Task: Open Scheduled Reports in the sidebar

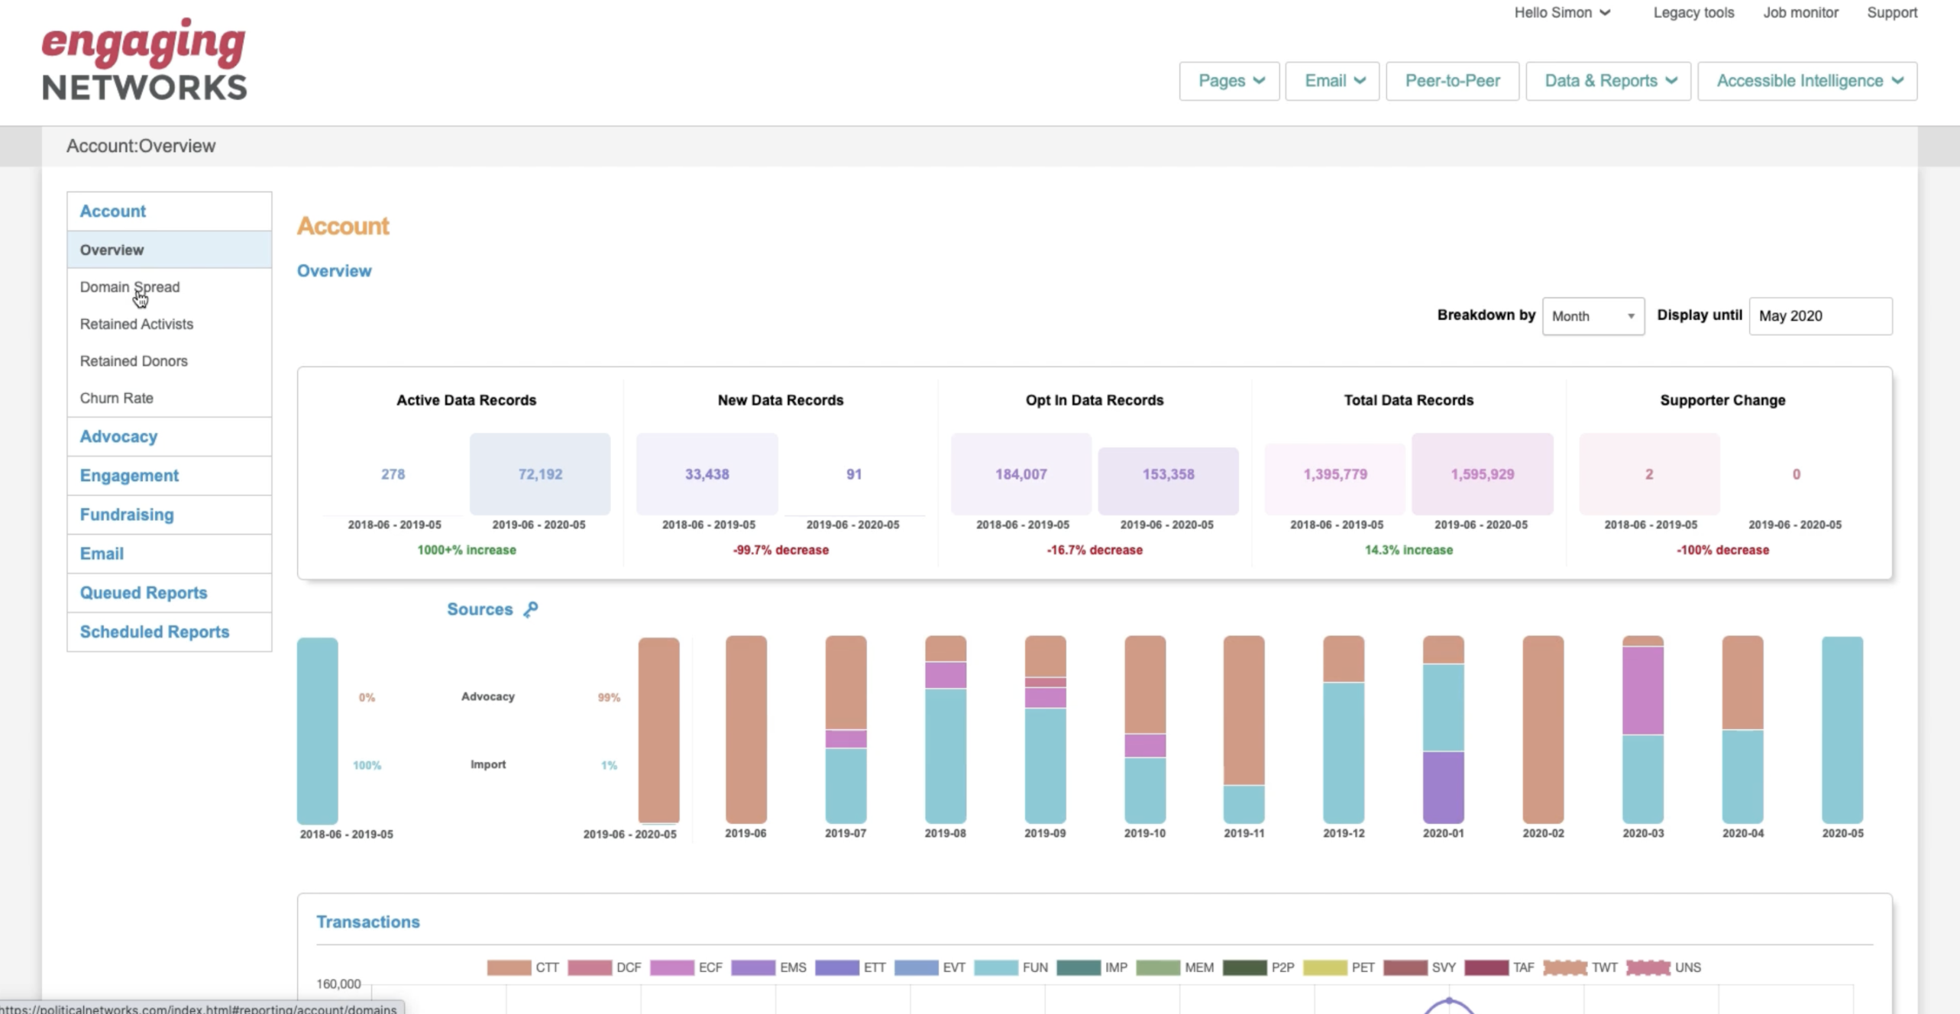Action: click(x=154, y=631)
